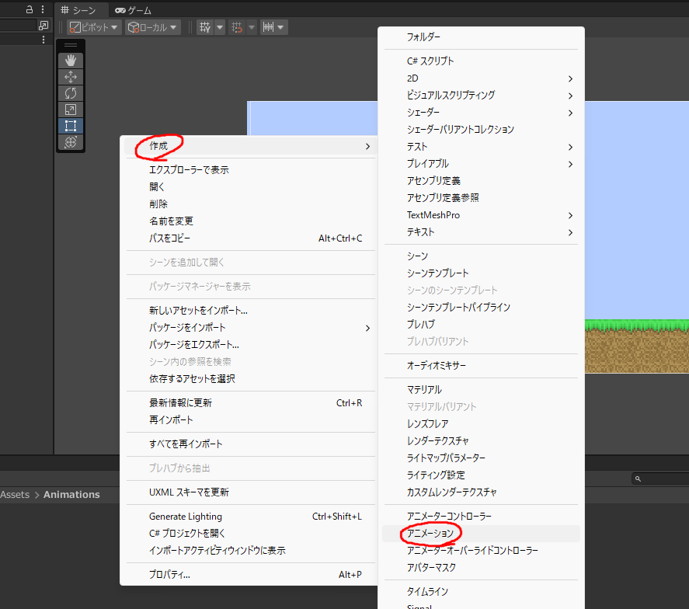Create an アニメーション clip
Screen dimensions: 689x609
pos(481,534)
